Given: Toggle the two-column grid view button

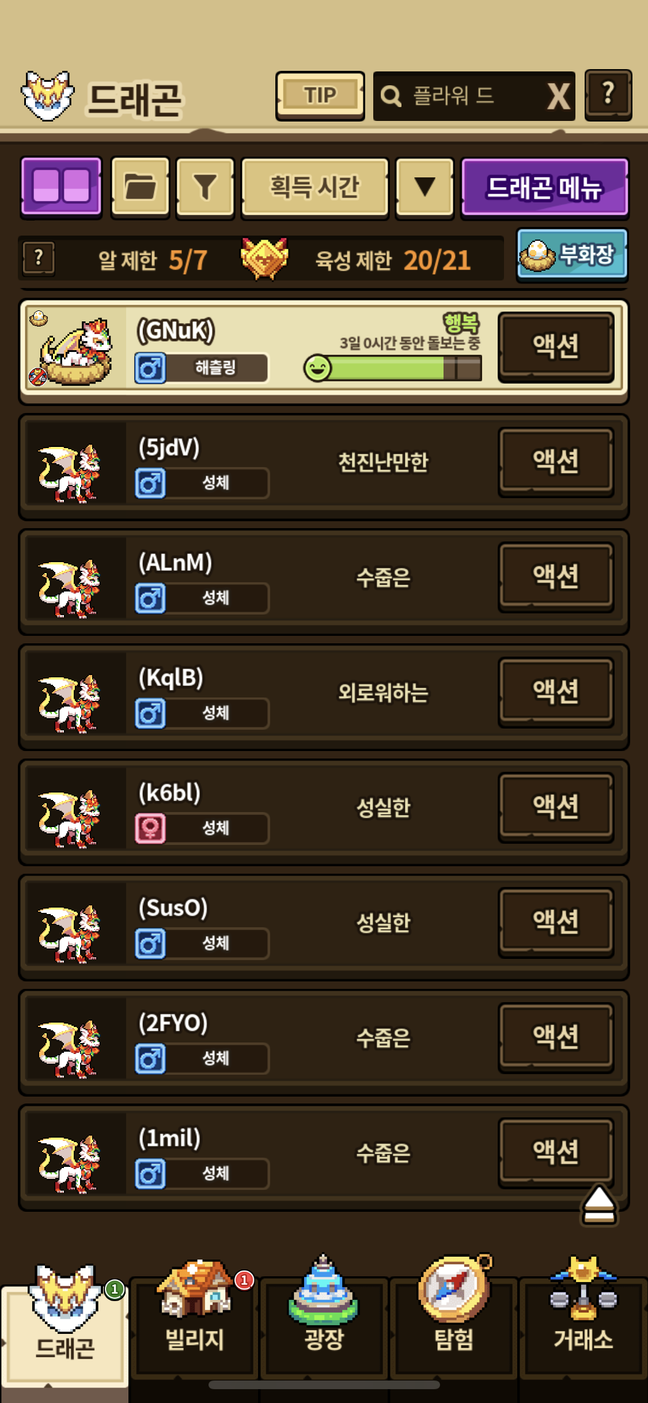Looking at the screenshot, I should point(61,187).
